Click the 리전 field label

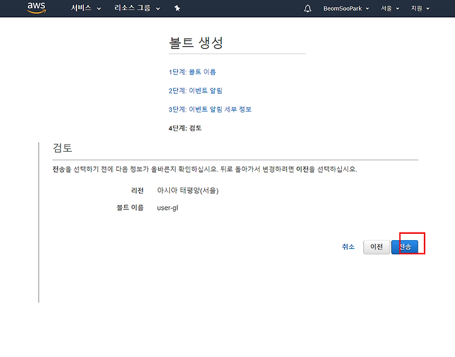click(137, 191)
